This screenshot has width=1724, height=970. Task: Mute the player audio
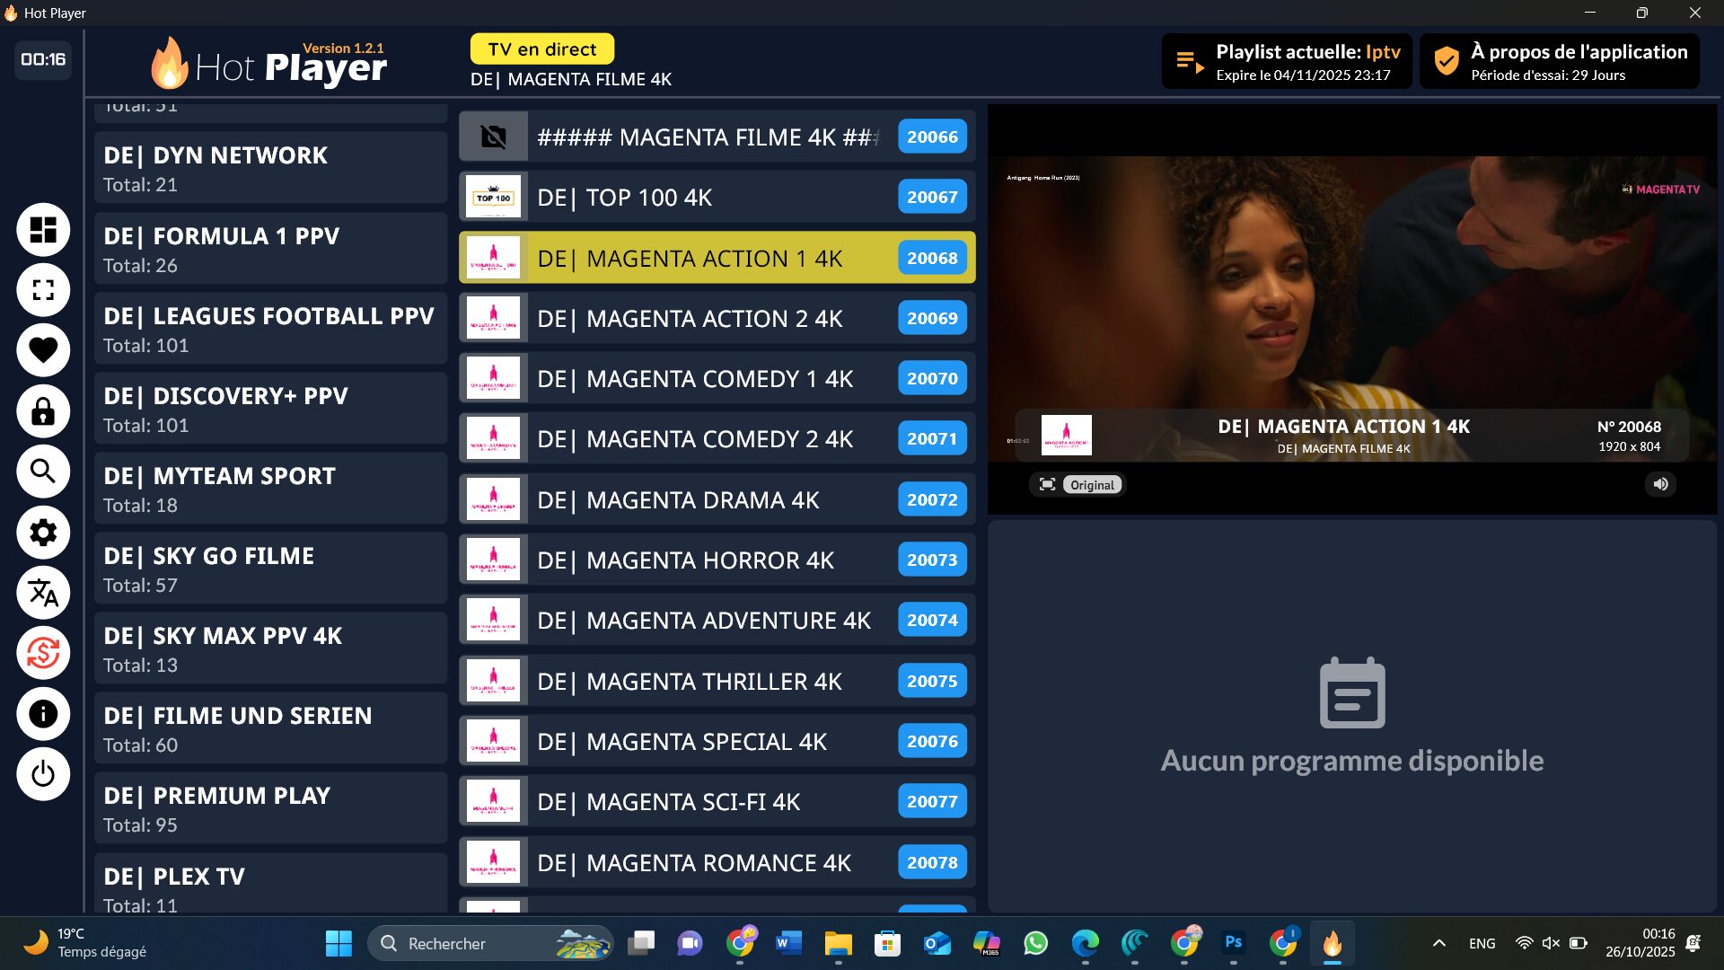1660,484
